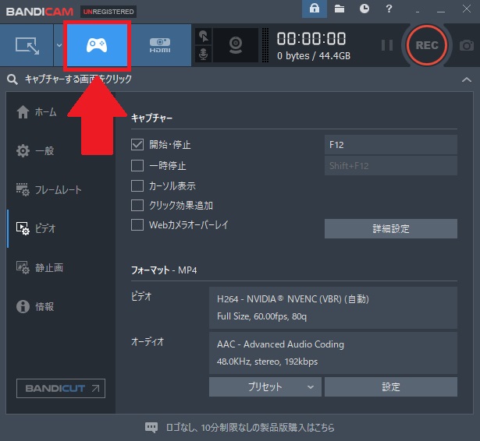
Task: Open the ホーム tab
Action: pos(36,112)
